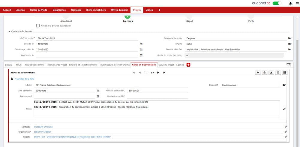The image size is (300, 147).
Task: Click the Ref. du projet field
Action: click(x=87, y=38)
